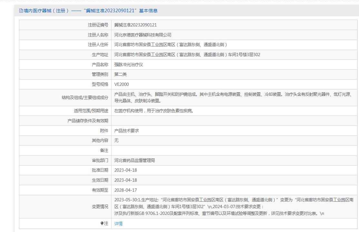
Task: Click the 其他内容 value 无
Action: (116, 140)
